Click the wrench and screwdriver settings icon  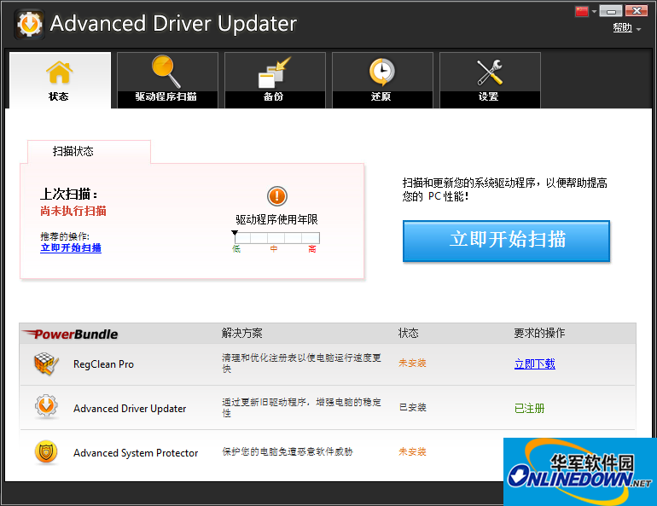(490, 72)
